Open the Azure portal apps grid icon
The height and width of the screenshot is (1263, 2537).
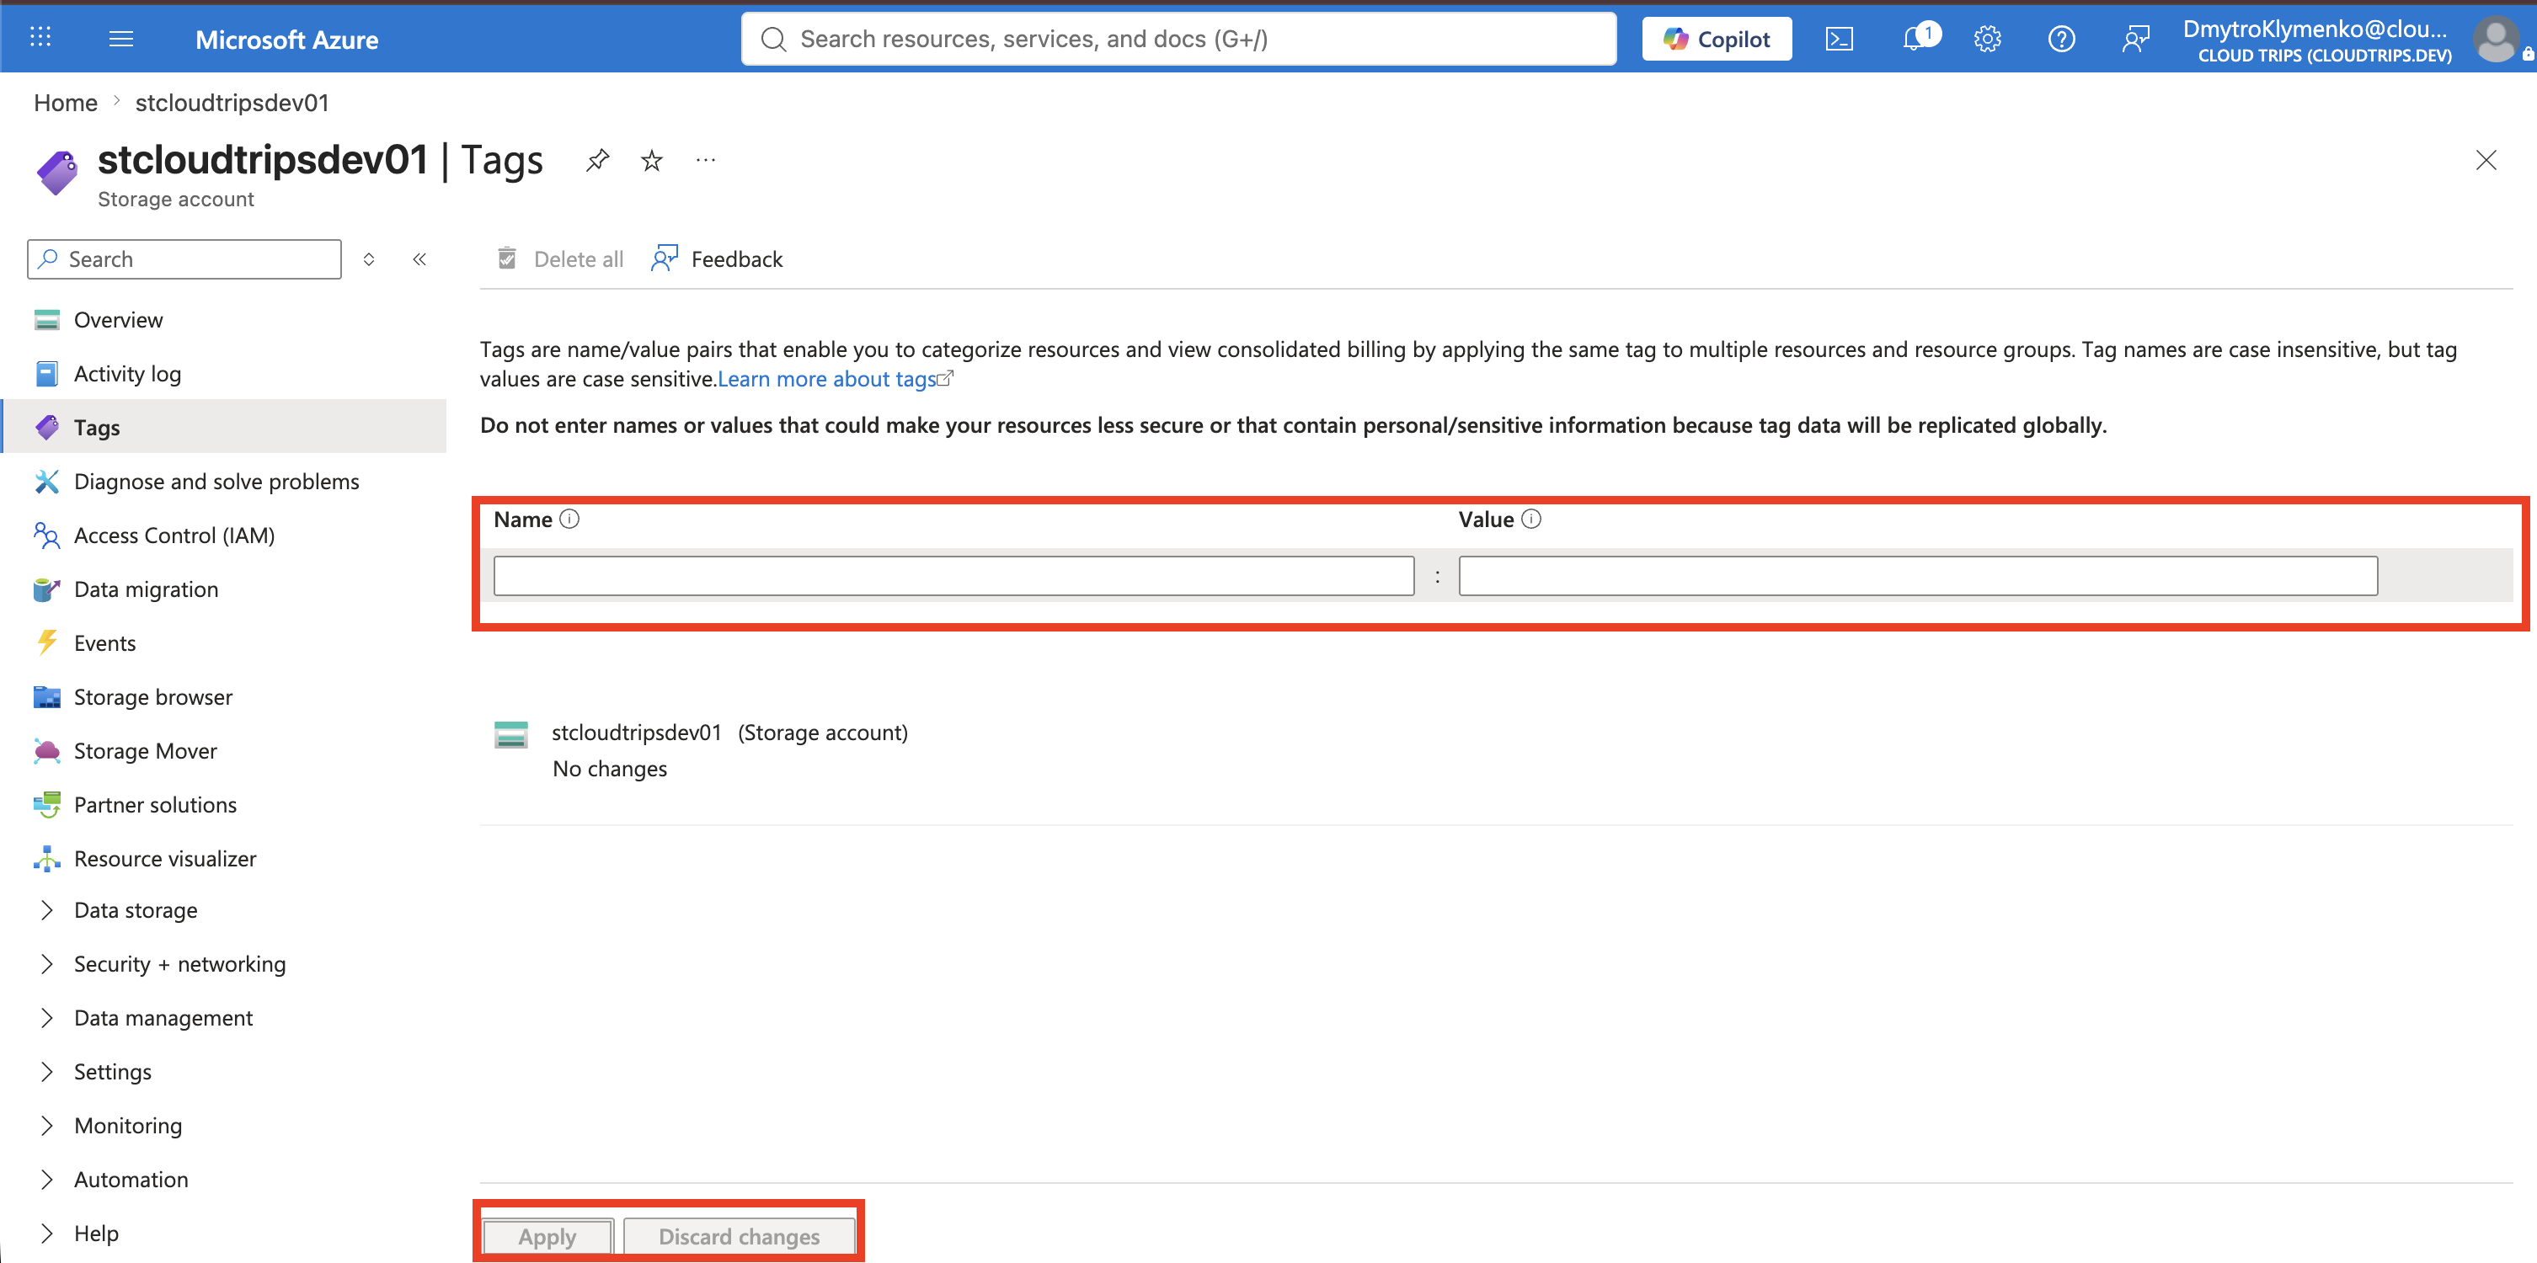coord(40,37)
